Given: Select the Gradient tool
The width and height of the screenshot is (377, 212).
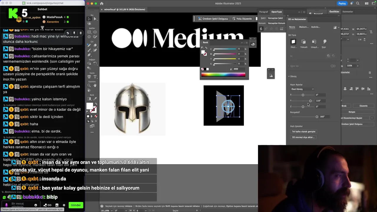Looking at the screenshot, I should click(x=89, y=99).
